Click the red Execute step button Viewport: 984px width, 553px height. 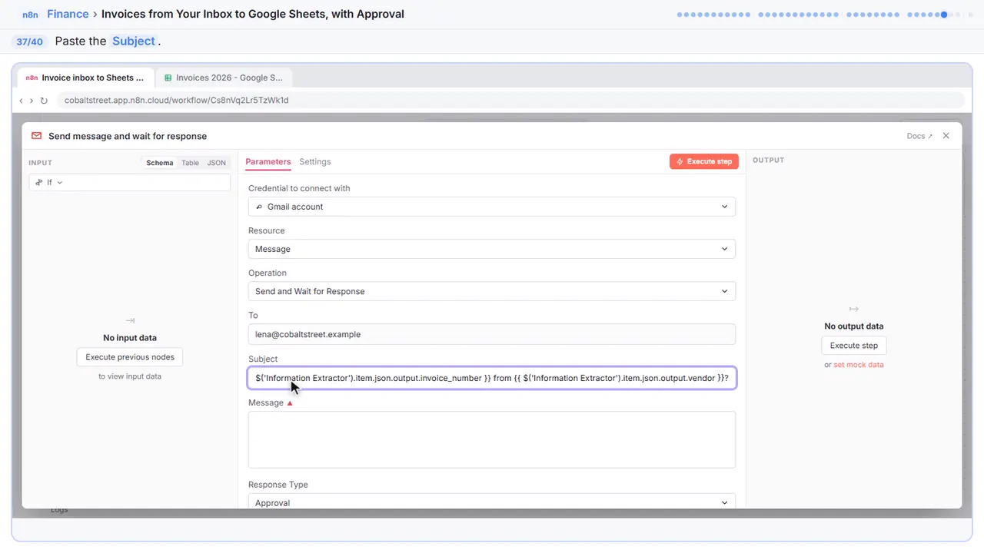point(704,161)
